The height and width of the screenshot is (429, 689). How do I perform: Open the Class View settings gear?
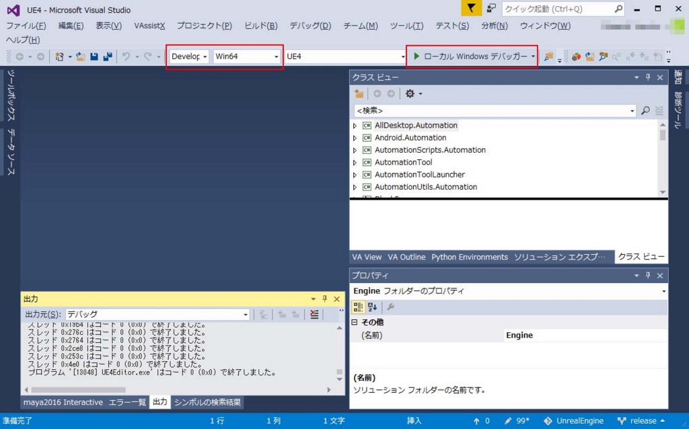pos(410,93)
